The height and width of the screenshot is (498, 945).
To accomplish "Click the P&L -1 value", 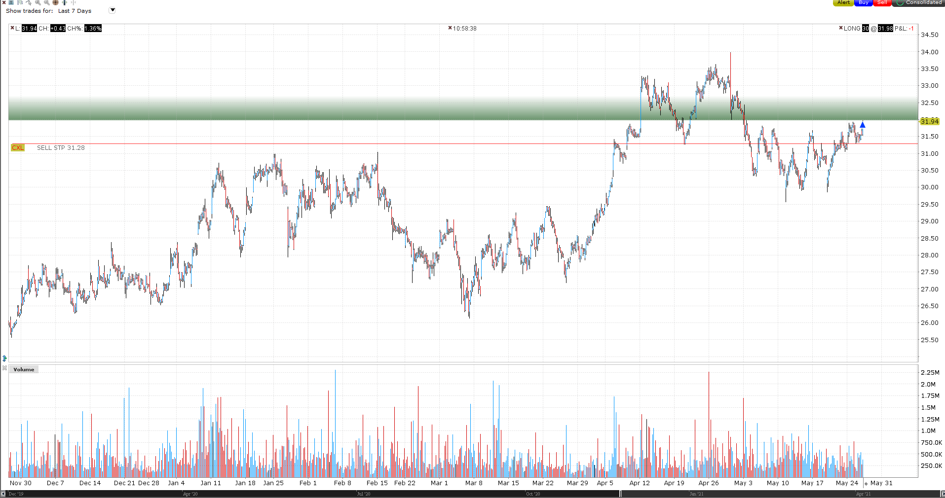I will [911, 29].
